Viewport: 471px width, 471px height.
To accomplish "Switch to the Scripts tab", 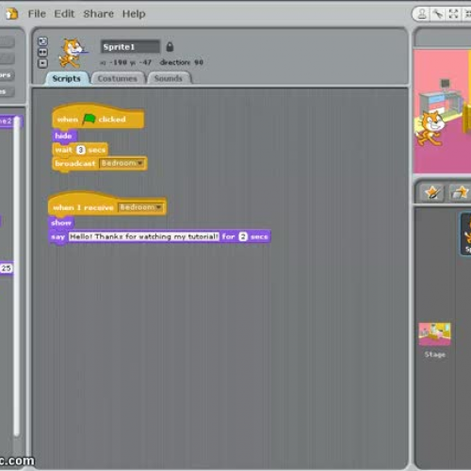I will point(67,78).
